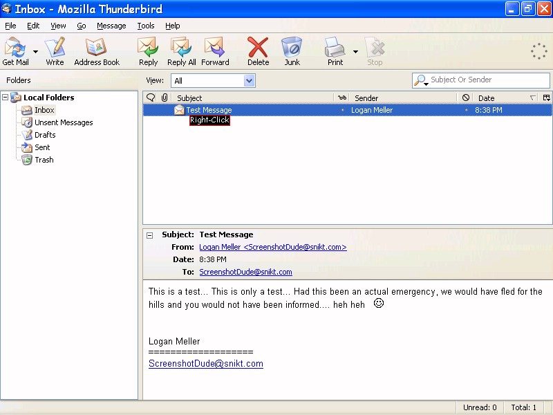Select the Inbox folder
The width and height of the screenshot is (553, 415).
(x=44, y=110)
